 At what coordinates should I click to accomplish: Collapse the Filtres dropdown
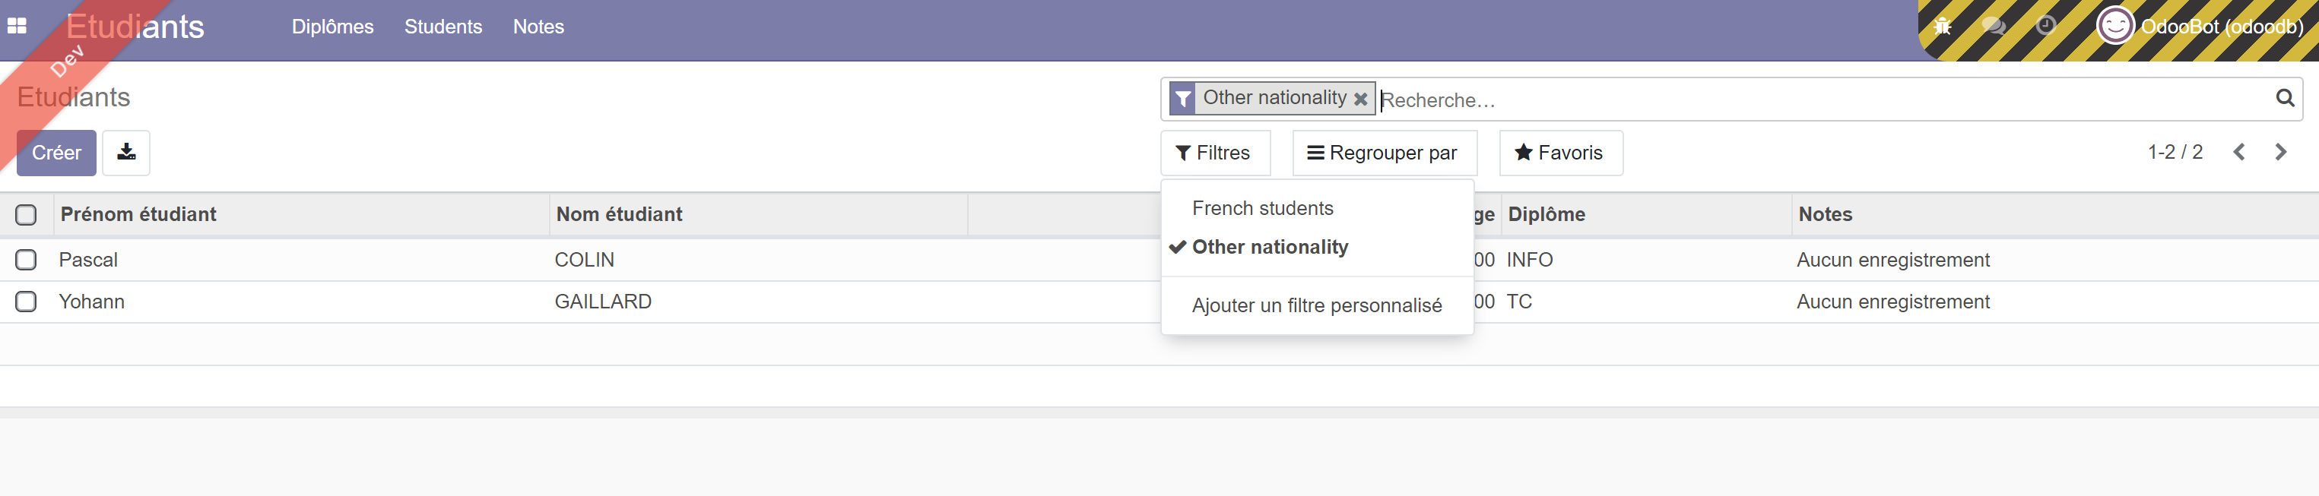pos(1214,153)
